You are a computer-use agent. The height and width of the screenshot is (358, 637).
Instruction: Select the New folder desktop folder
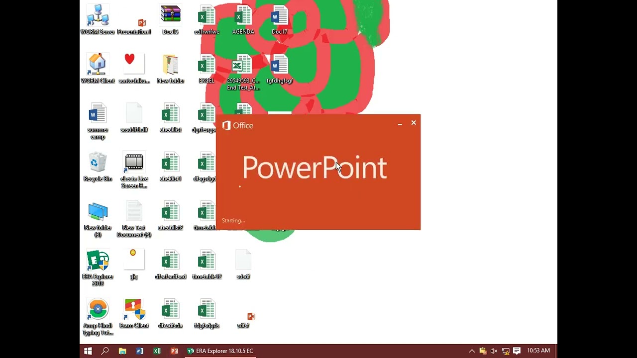click(170, 69)
